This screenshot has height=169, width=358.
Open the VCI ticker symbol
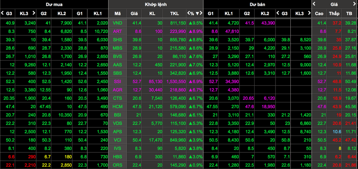click(x=118, y=140)
